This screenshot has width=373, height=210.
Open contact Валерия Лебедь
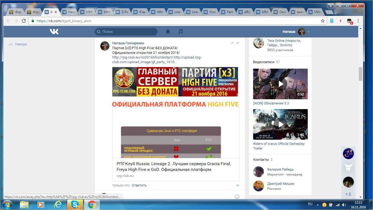click(x=280, y=170)
